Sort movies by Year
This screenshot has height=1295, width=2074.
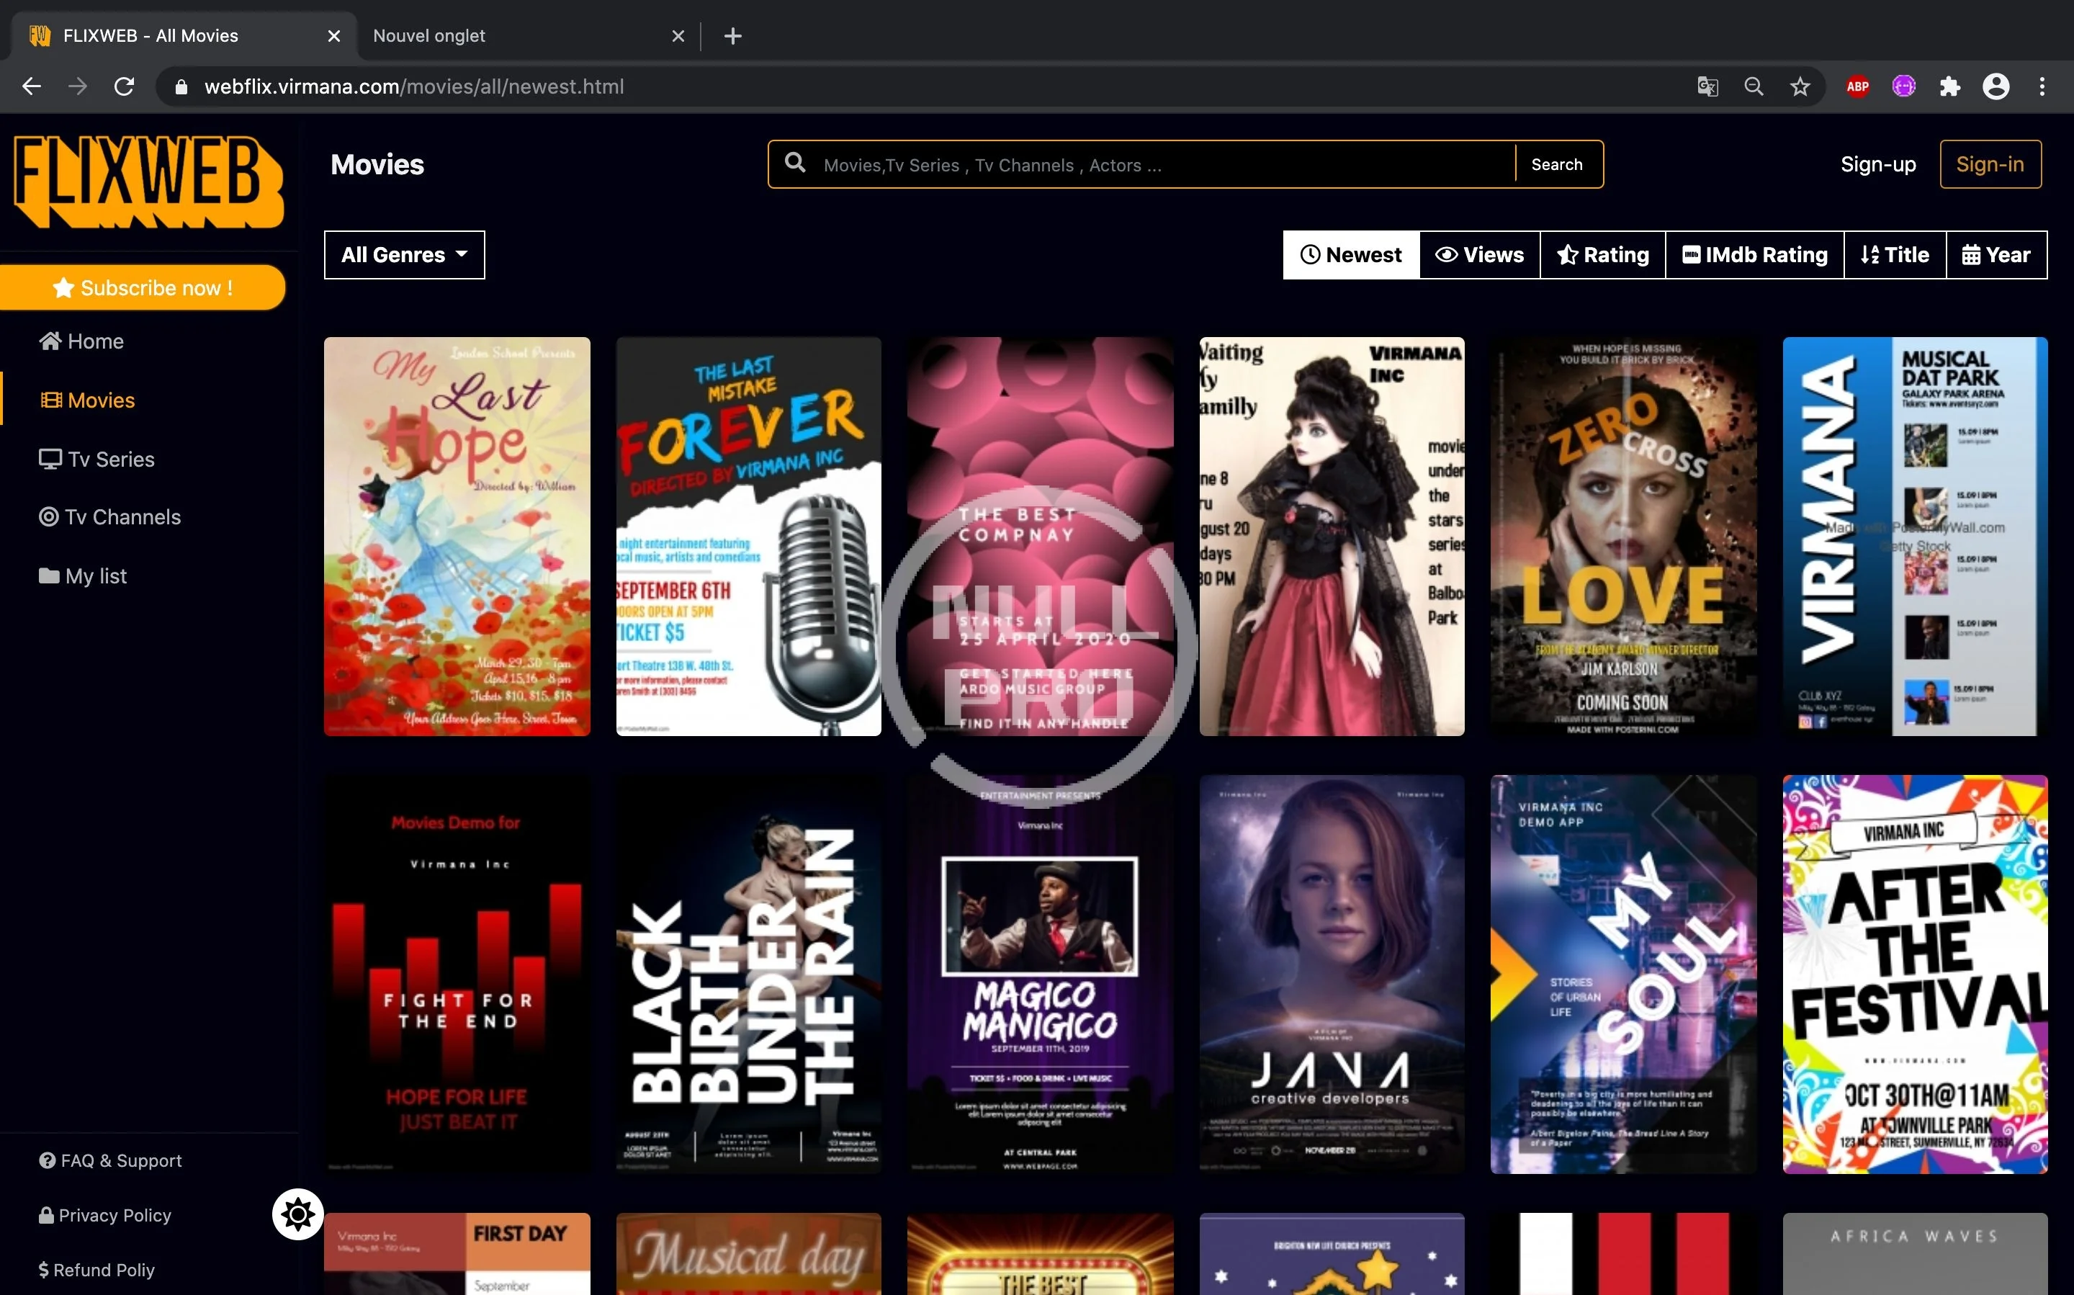pyautogui.click(x=1996, y=254)
